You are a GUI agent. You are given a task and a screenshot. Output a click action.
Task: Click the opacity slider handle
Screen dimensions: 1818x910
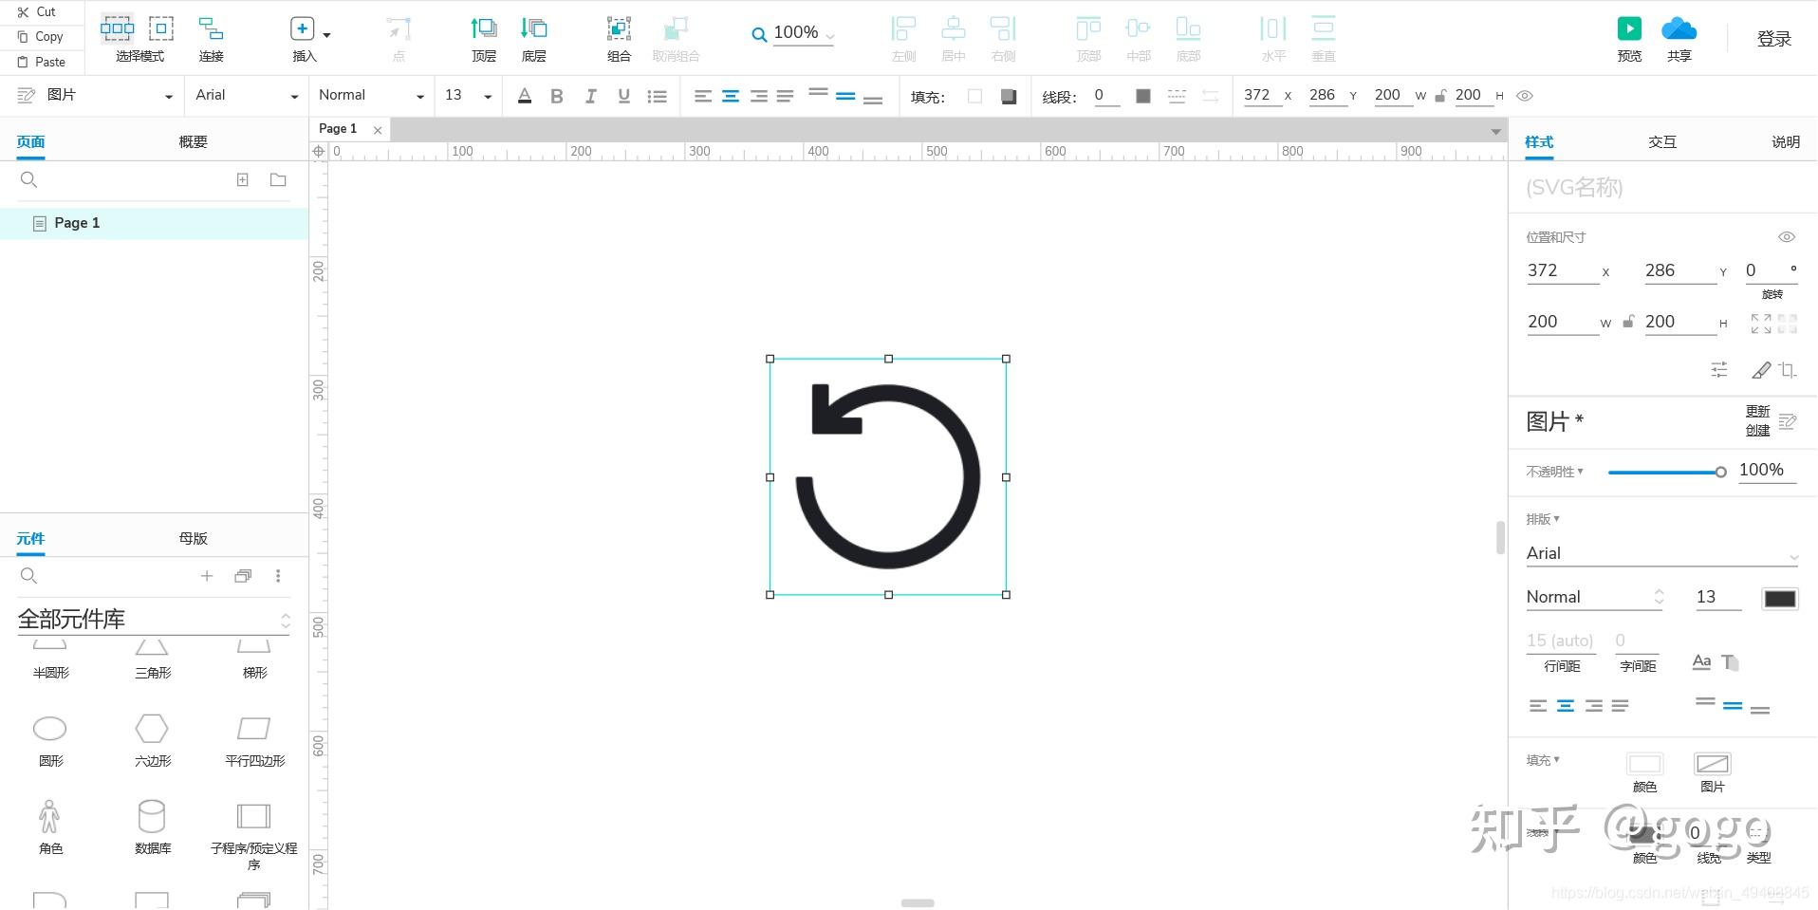point(1720,472)
